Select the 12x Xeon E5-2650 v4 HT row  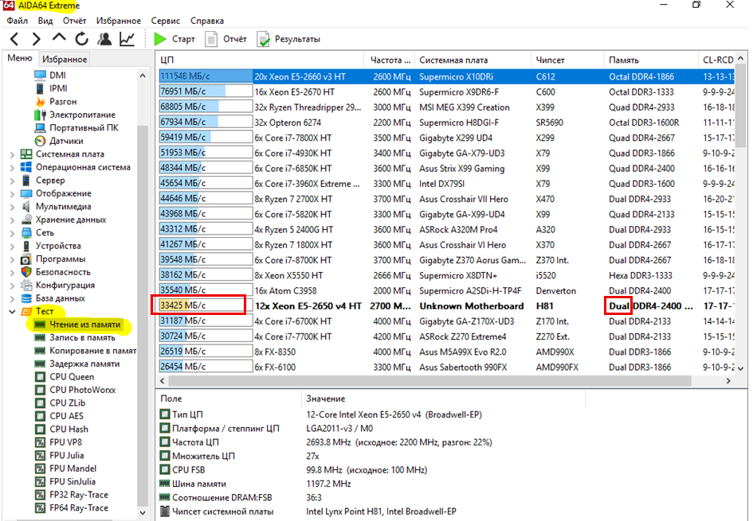[x=446, y=305]
